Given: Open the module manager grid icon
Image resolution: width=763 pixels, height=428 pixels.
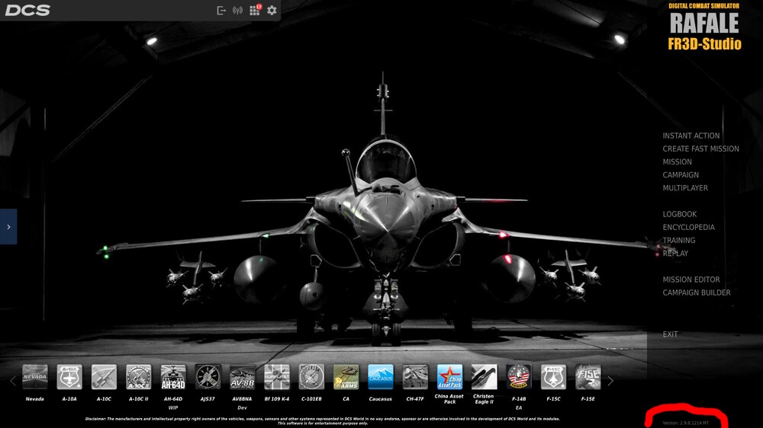Looking at the screenshot, I should [x=255, y=10].
